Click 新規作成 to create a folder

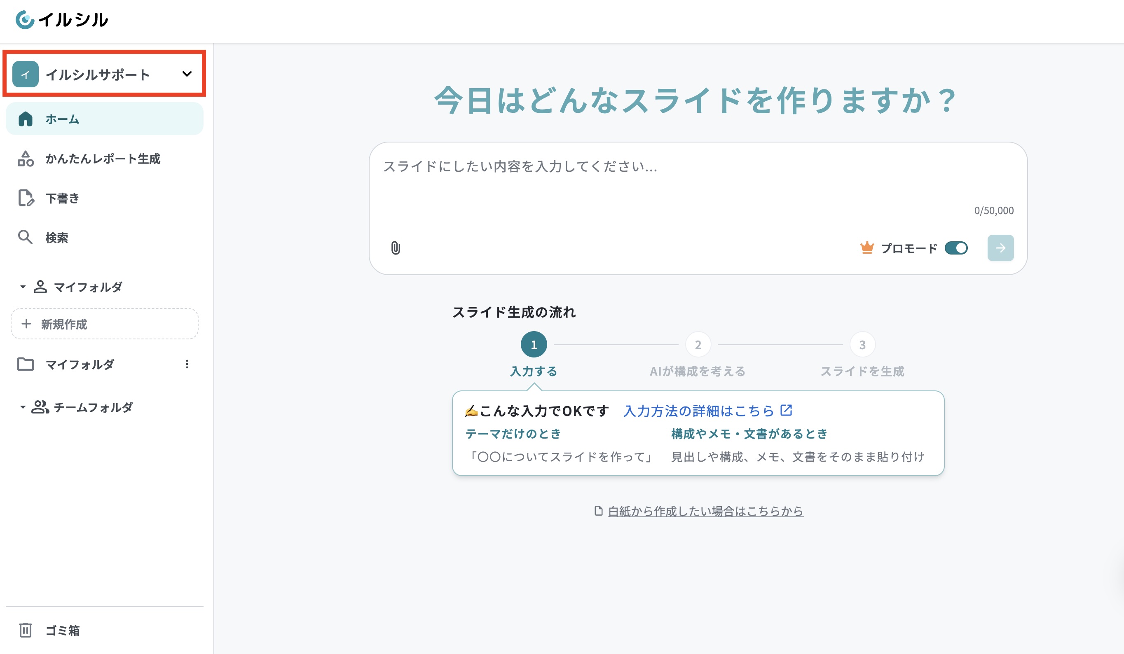104,324
